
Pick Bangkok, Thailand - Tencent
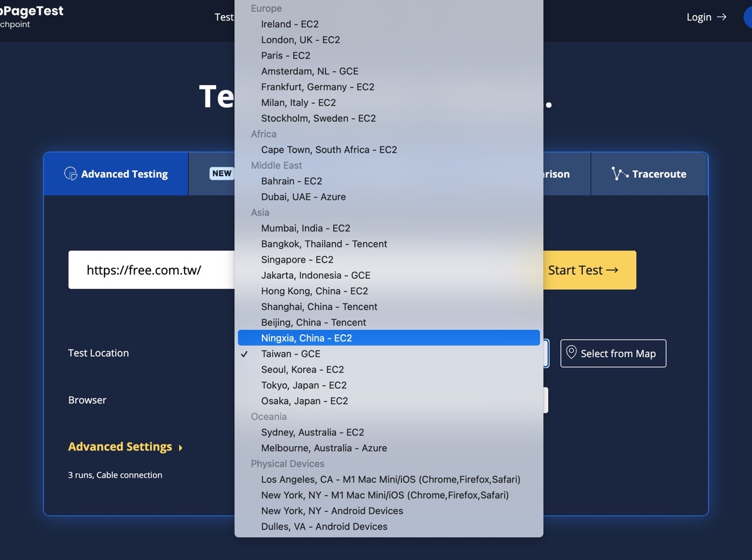click(x=389, y=244)
